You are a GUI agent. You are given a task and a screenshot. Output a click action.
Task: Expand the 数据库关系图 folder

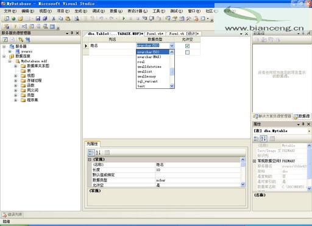click(x=15, y=66)
